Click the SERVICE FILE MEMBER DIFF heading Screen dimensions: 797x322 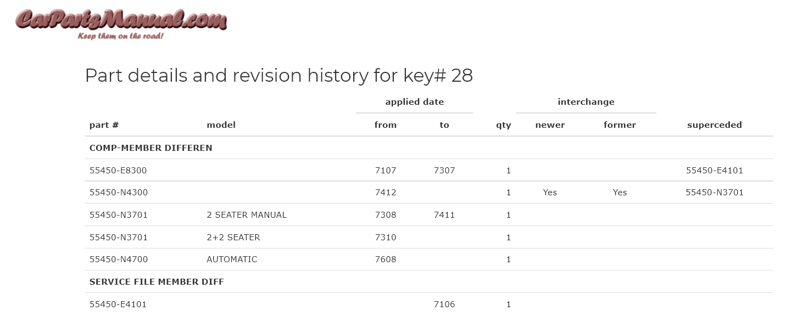tap(157, 282)
